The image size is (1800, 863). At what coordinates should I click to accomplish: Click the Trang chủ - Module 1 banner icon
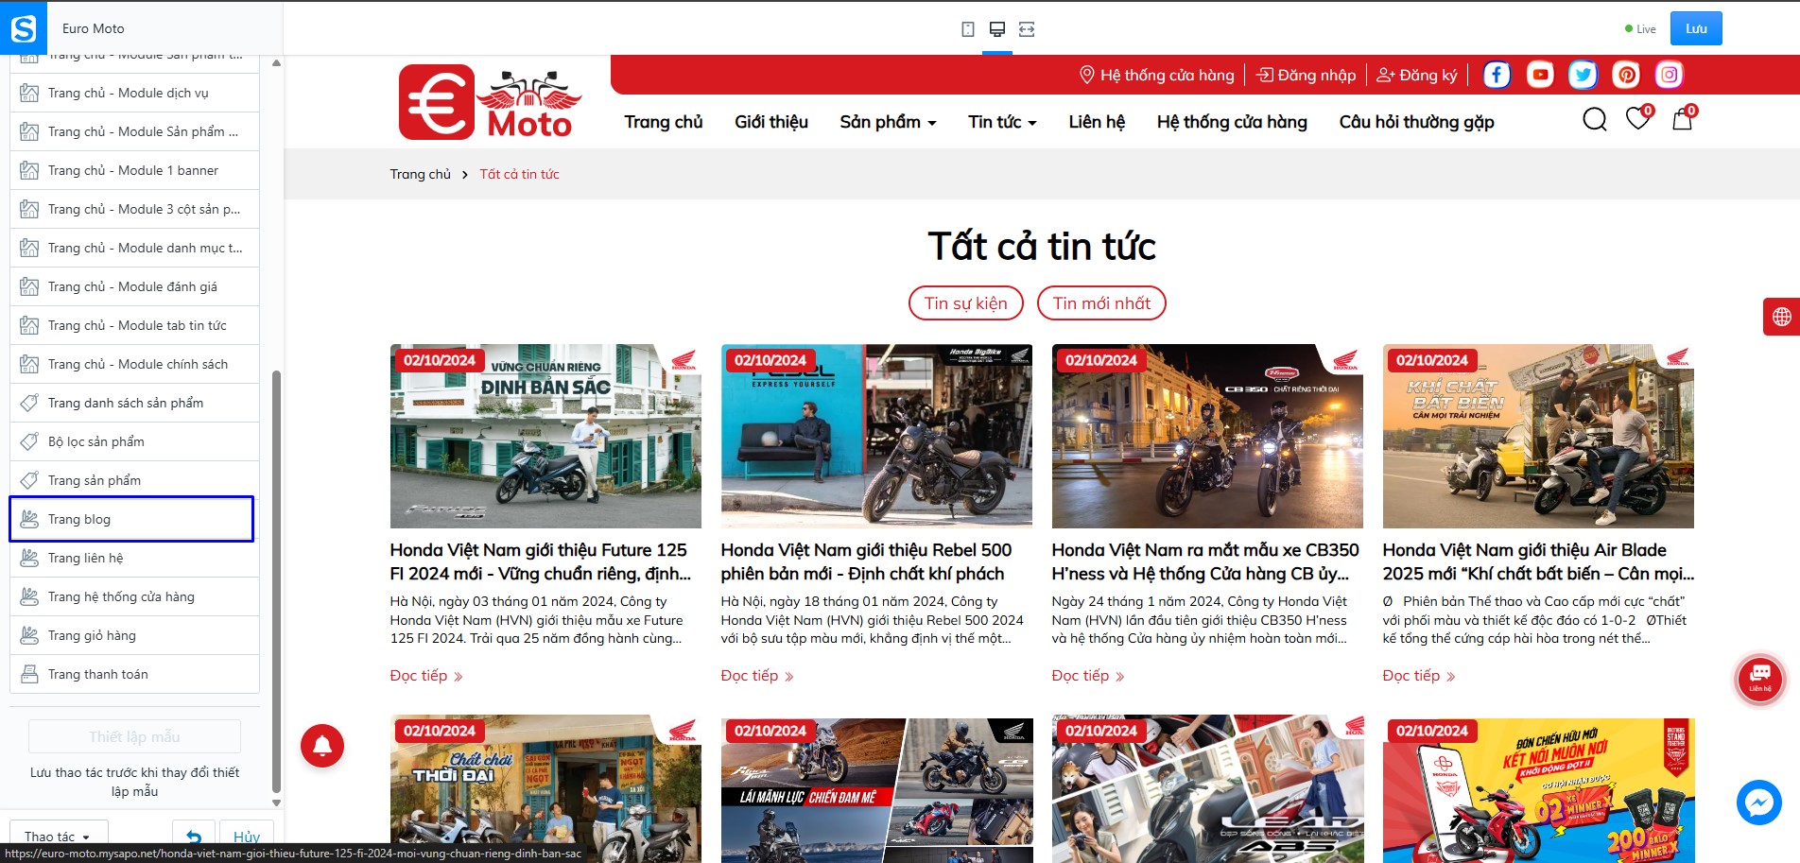pos(29,170)
